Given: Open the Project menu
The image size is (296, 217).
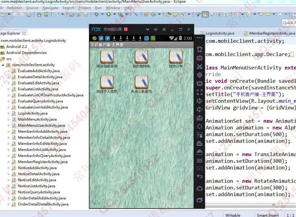Looking at the screenshot, I should 85,8.
